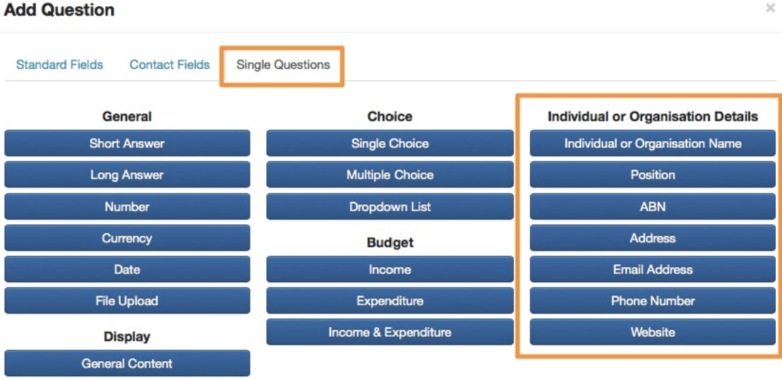Add a File Upload question
This screenshot has width=782, height=379.
(127, 301)
